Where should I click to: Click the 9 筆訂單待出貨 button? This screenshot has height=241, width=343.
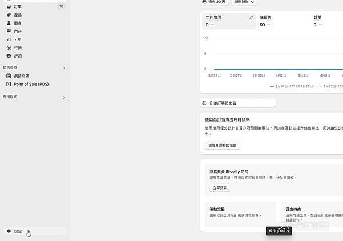(238, 103)
